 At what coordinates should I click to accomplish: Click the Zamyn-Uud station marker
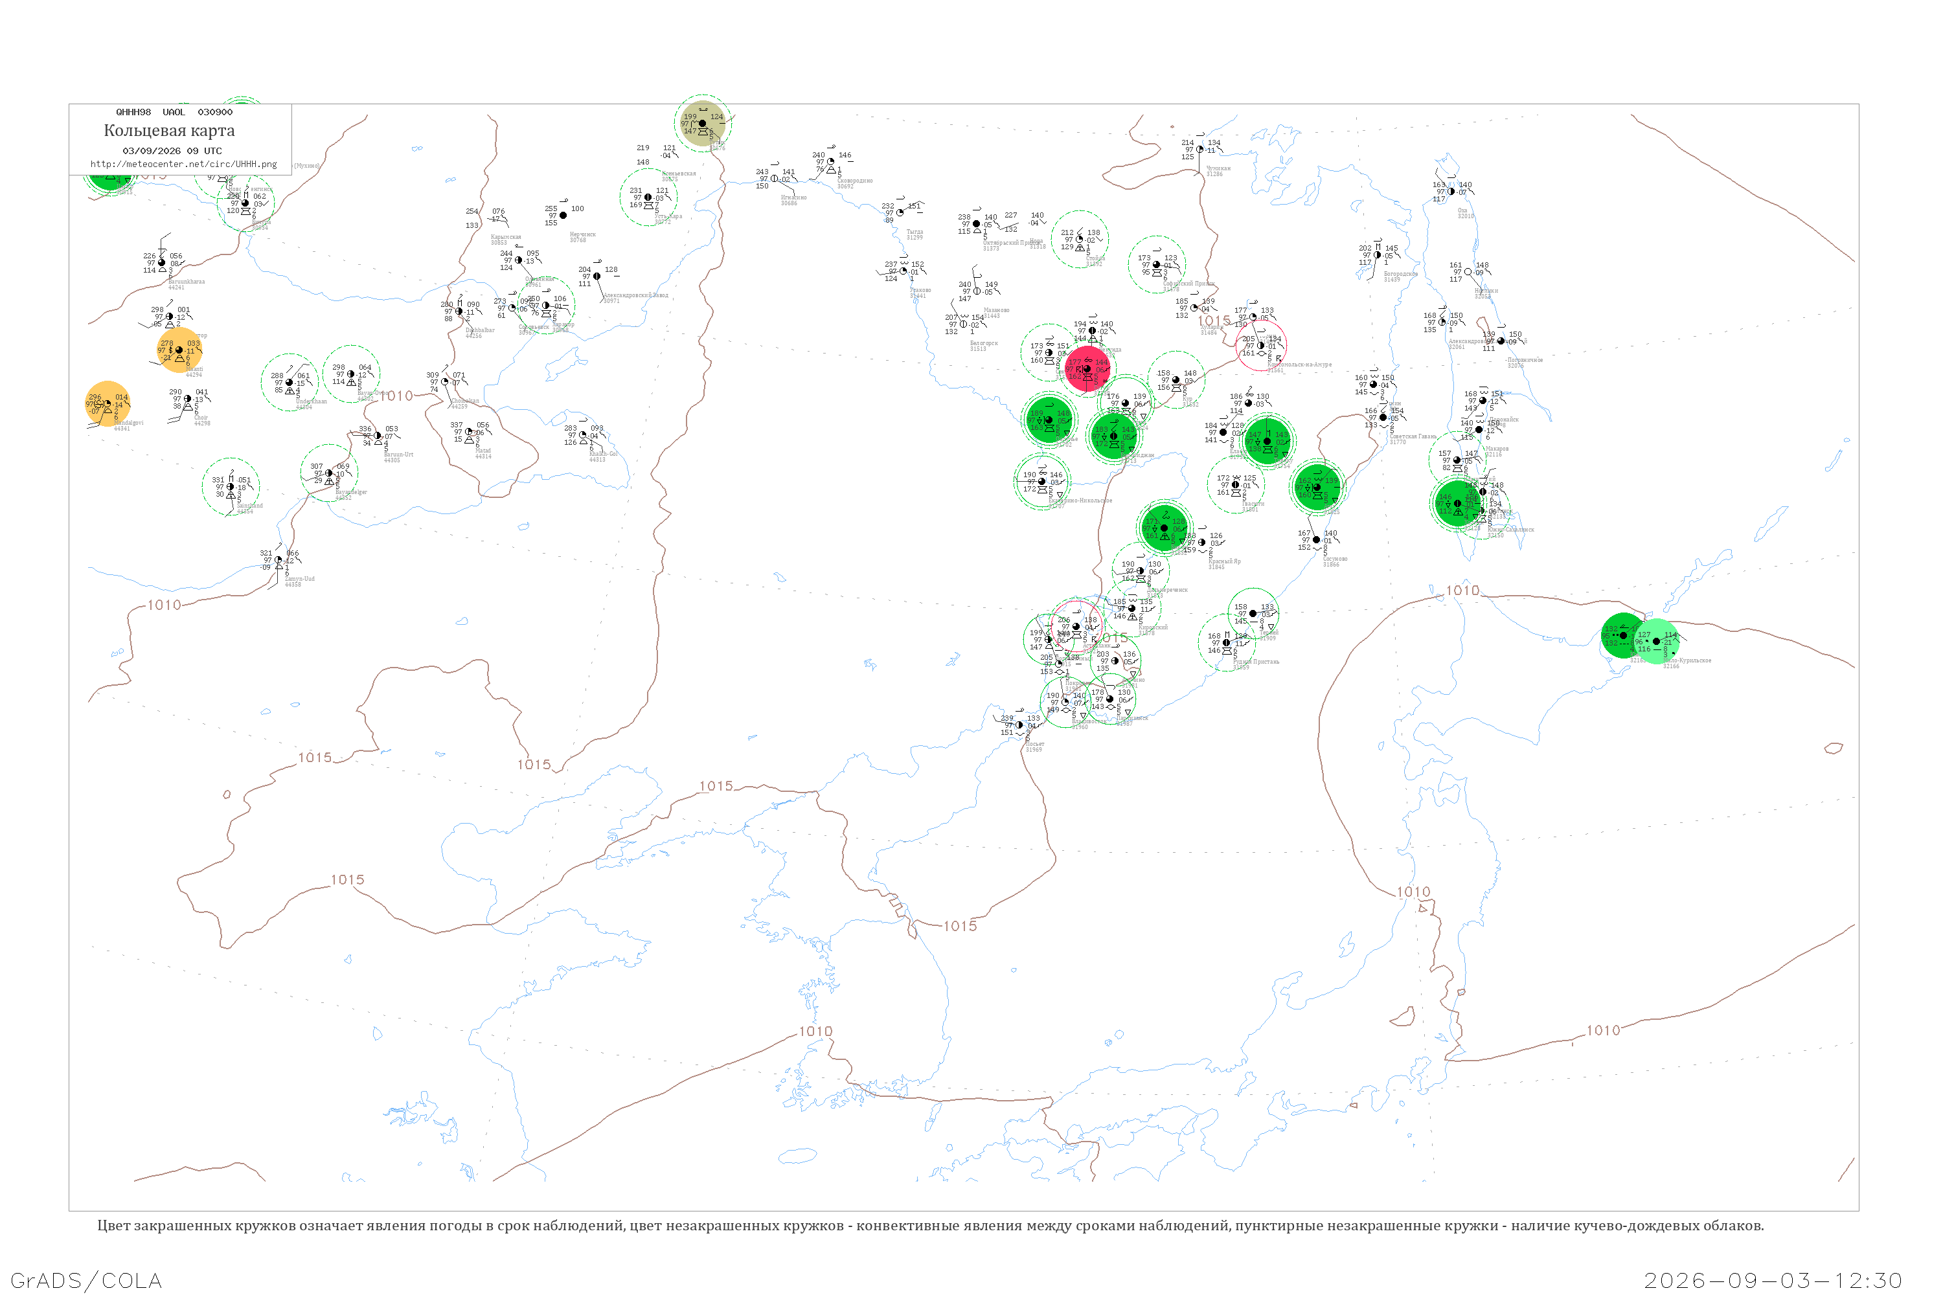click(x=278, y=560)
